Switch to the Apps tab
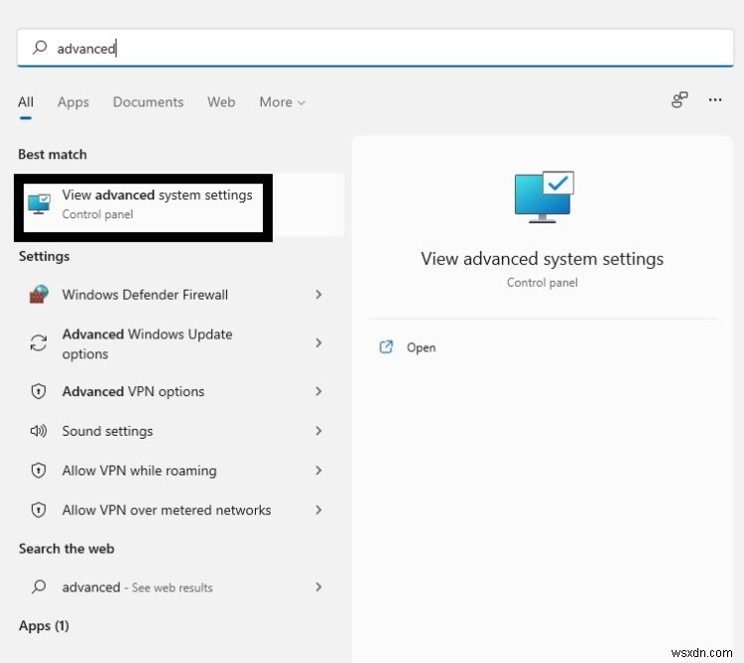Image resolution: width=744 pixels, height=663 pixels. pos(73,102)
